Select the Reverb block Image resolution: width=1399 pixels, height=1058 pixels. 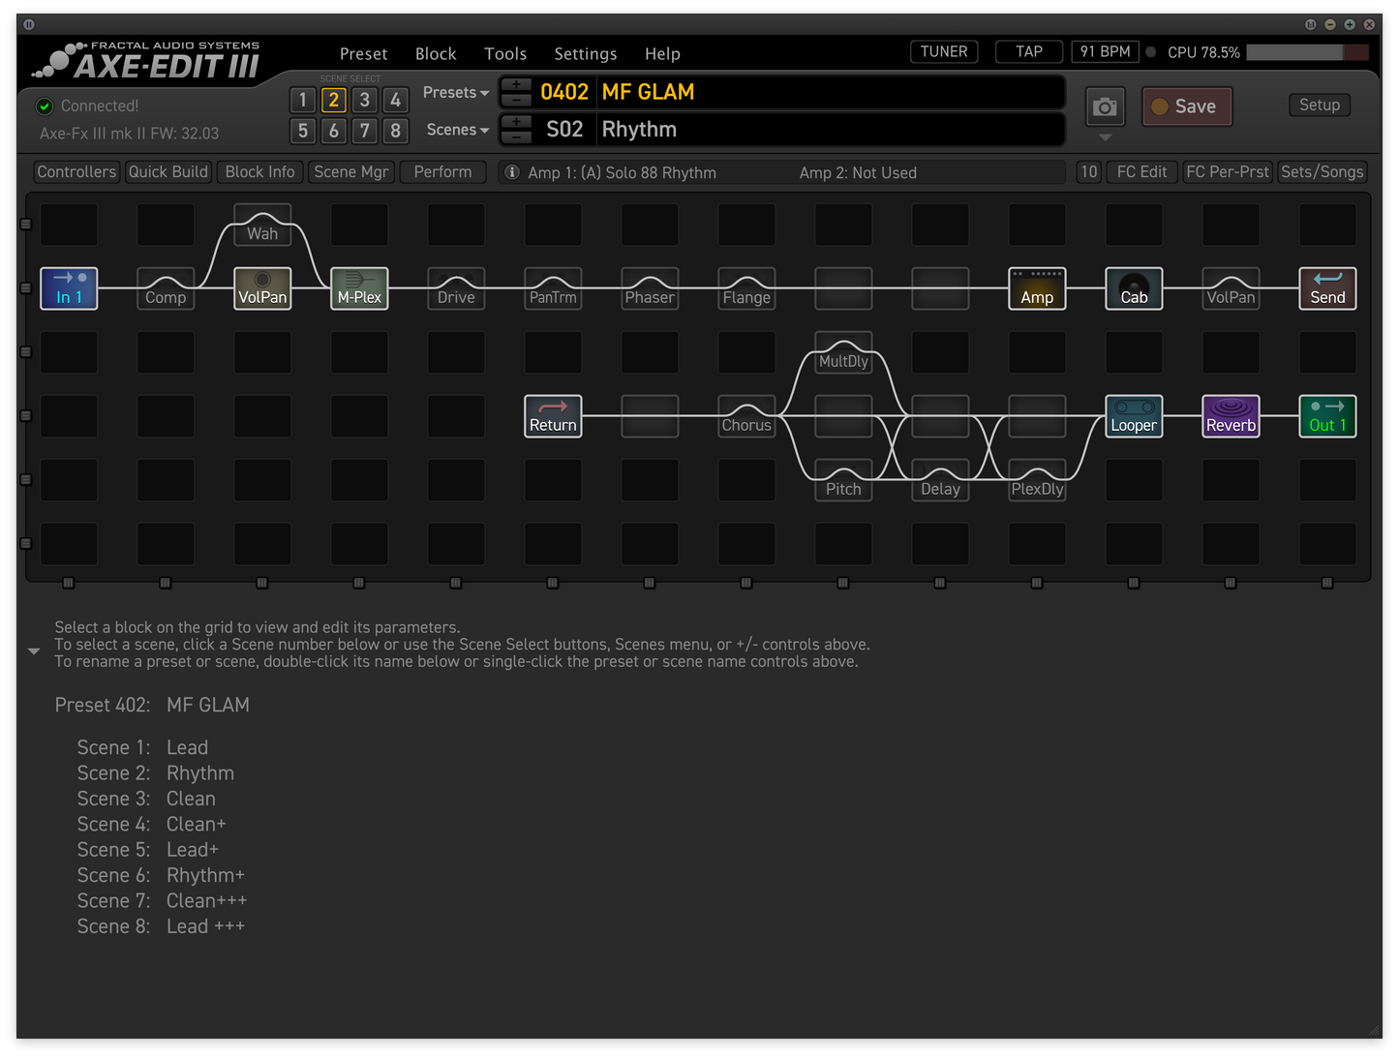pos(1231,416)
